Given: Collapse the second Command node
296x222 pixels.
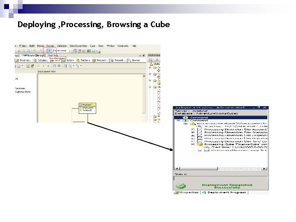Looking at the screenshot, I should coord(178,120).
